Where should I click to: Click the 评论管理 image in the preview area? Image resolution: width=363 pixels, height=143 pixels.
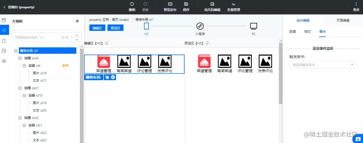[x=245, y=61]
